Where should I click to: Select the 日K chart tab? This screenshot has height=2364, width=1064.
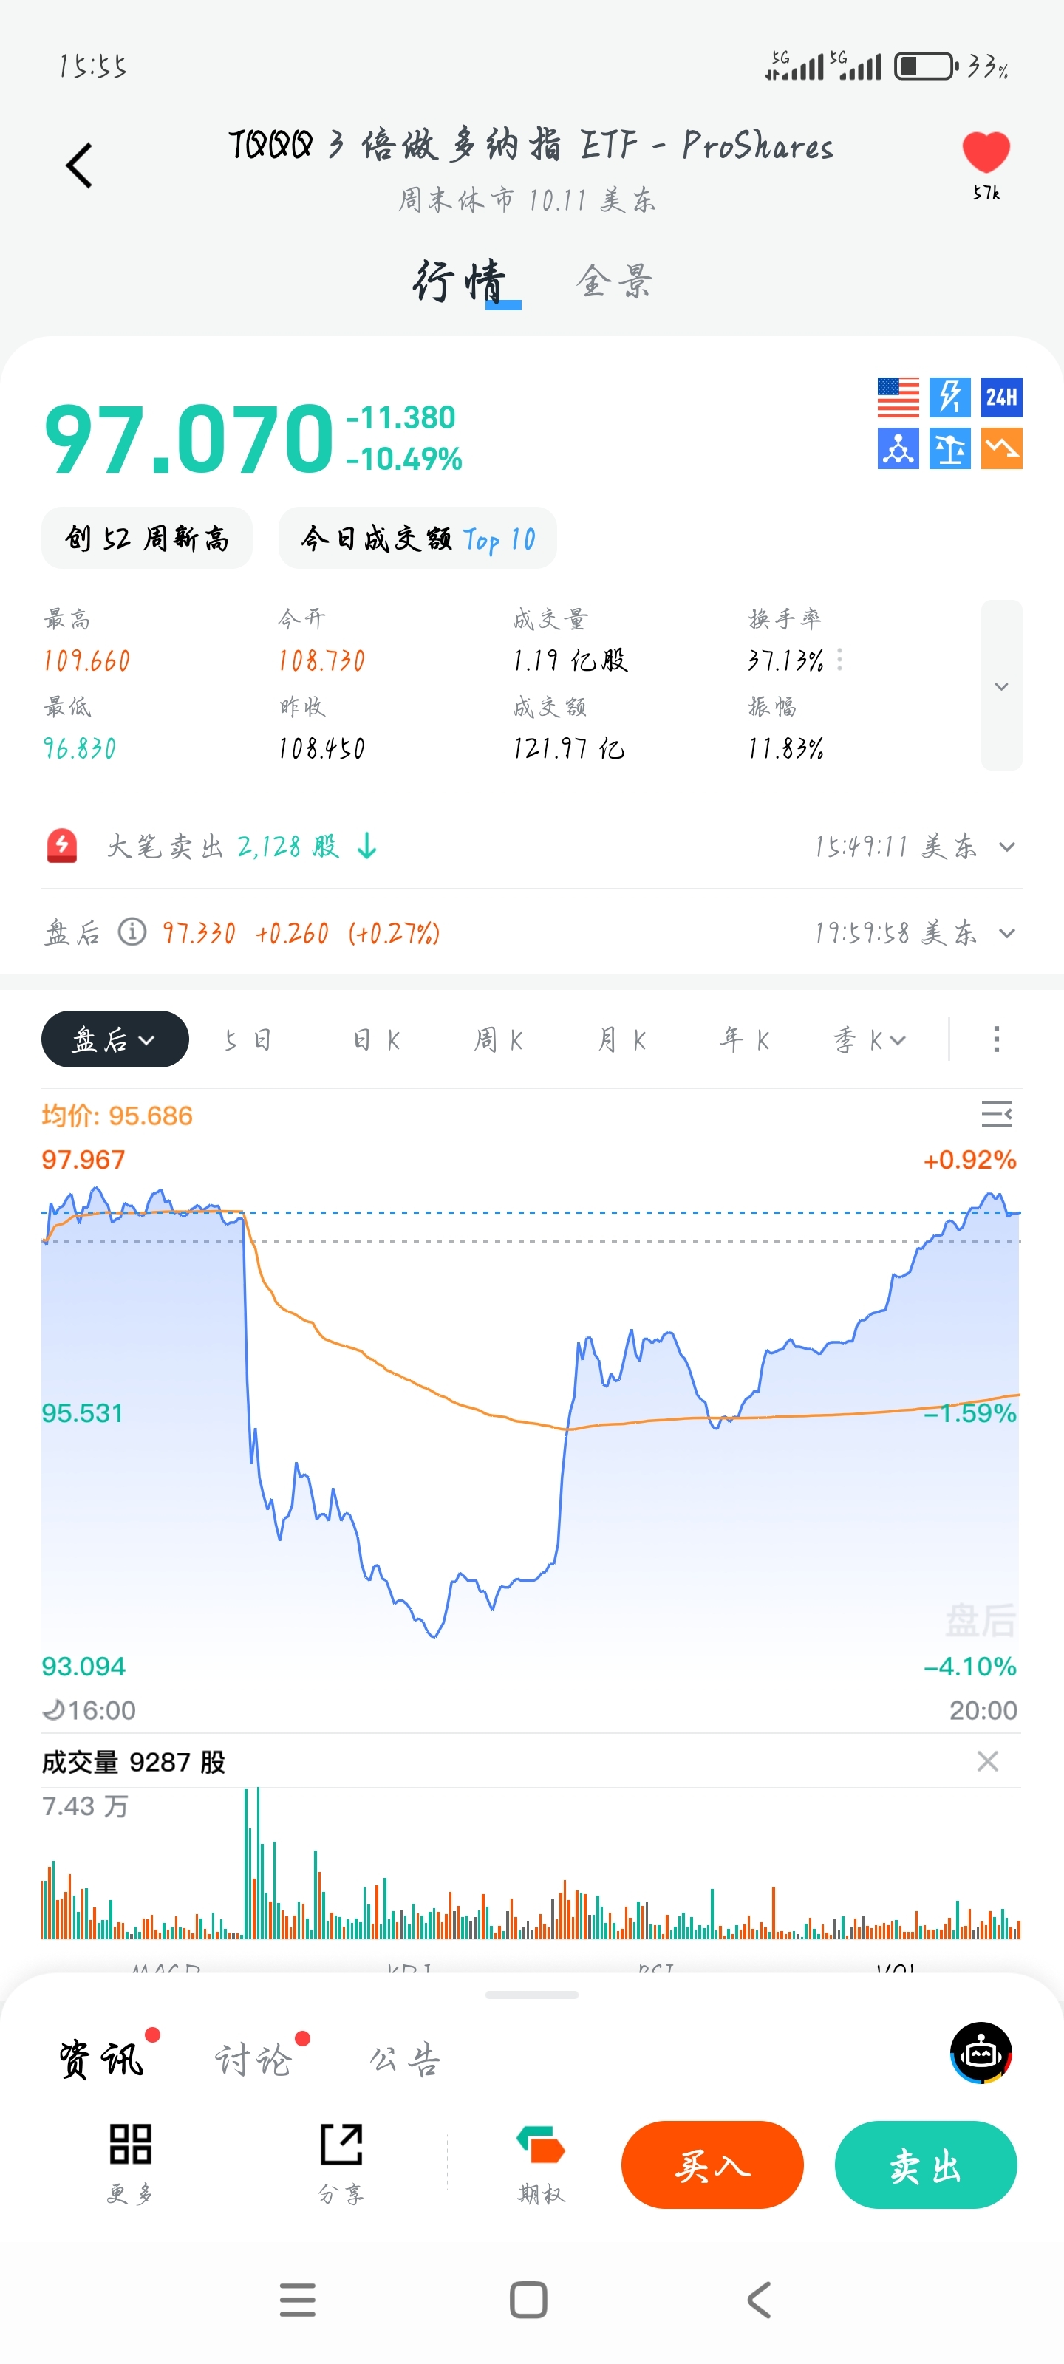click(x=376, y=1039)
